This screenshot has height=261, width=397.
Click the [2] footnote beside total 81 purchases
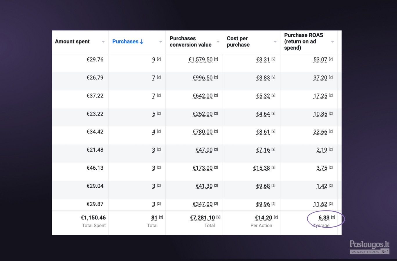click(161, 217)
